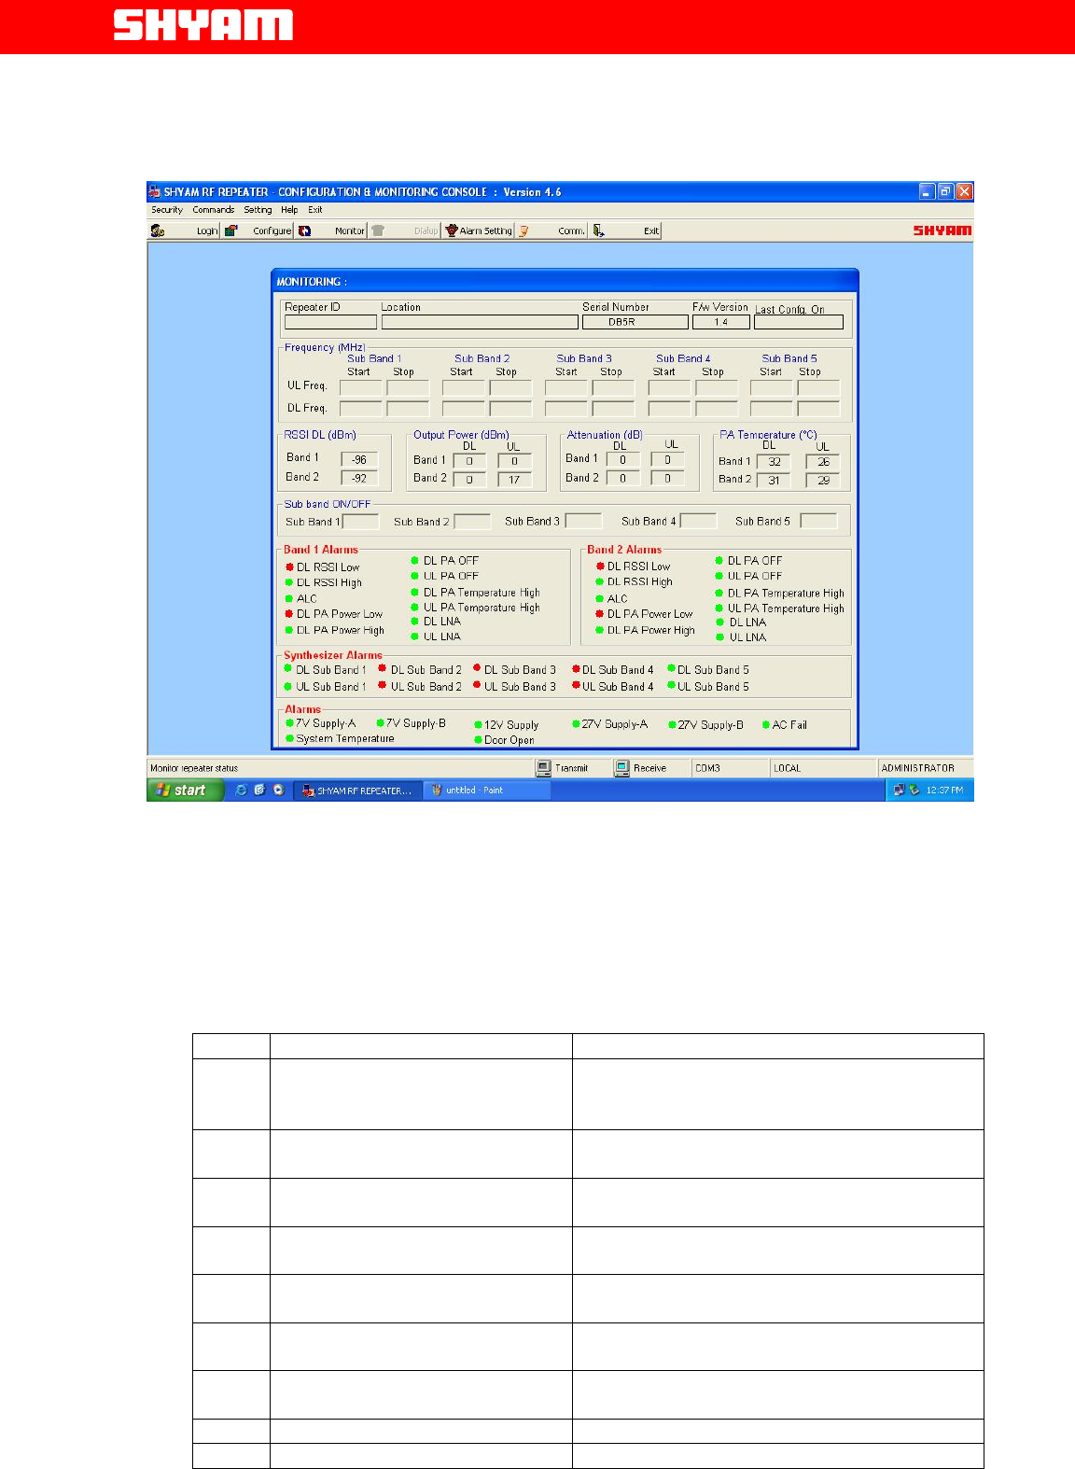Click the Band 2 DL PA Power Low indicator
This screenshot has width=1075, height=1469.
click(x=600, y=614)
